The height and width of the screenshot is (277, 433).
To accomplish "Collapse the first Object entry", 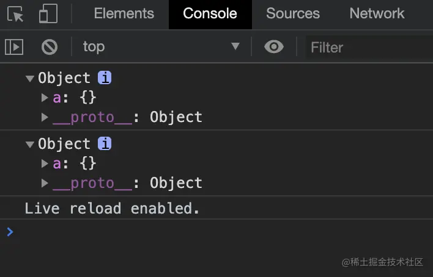I will click(29, 78).
